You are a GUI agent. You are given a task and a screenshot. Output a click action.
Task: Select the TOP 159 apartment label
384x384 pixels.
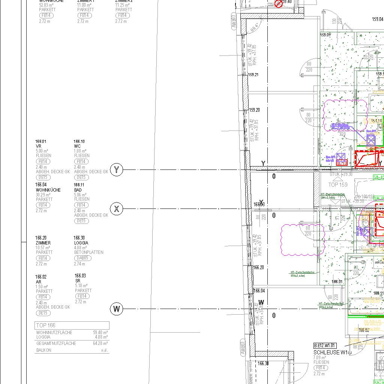coord(338,184)
